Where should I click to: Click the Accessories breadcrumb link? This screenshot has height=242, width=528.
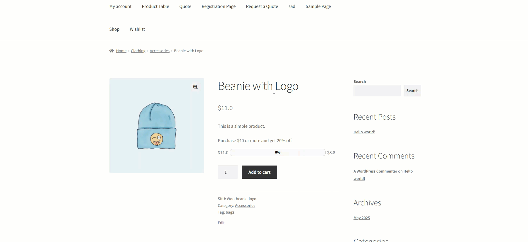click(160, 51)
